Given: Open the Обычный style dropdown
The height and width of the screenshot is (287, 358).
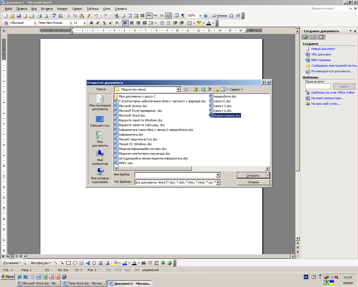Looking at the screenshot, I should tap(35, 23).
